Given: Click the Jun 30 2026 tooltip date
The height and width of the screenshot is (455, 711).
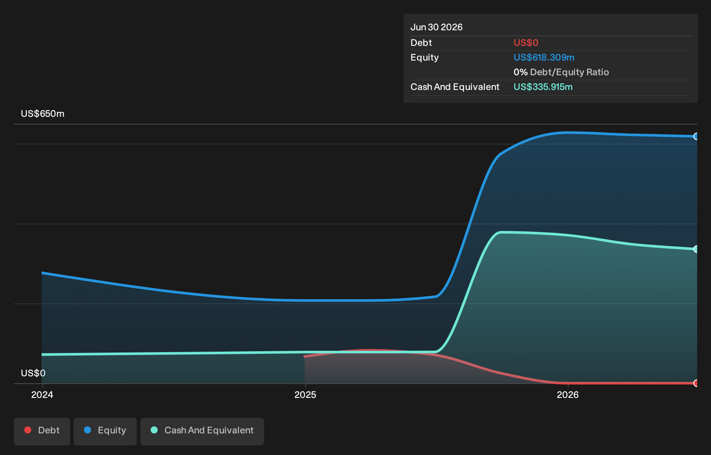Looking at the screenshot, I should (436, 27).
